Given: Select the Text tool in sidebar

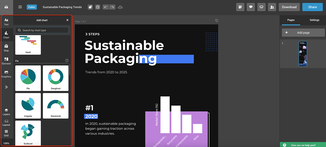Looking at the screenshot, I should [6, 22].
